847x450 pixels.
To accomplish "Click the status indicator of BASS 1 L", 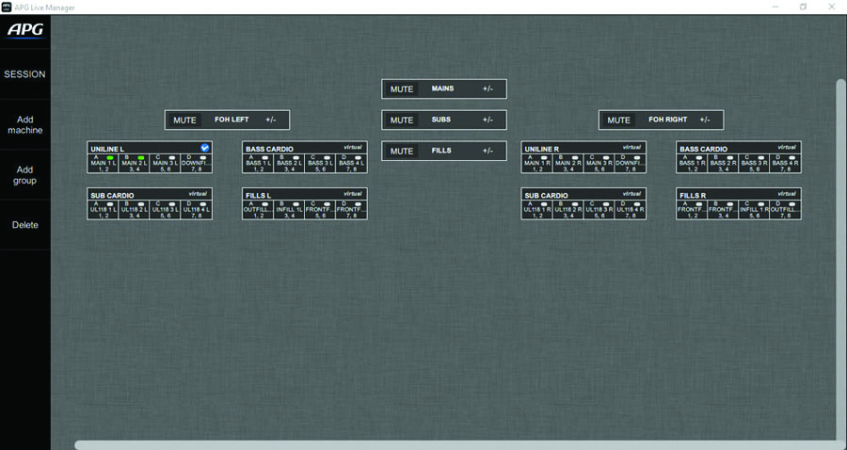I will (265, 158).
